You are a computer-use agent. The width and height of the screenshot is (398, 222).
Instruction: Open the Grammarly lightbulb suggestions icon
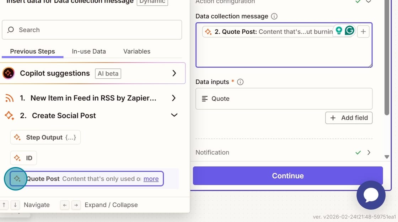[x=339, y=30]
